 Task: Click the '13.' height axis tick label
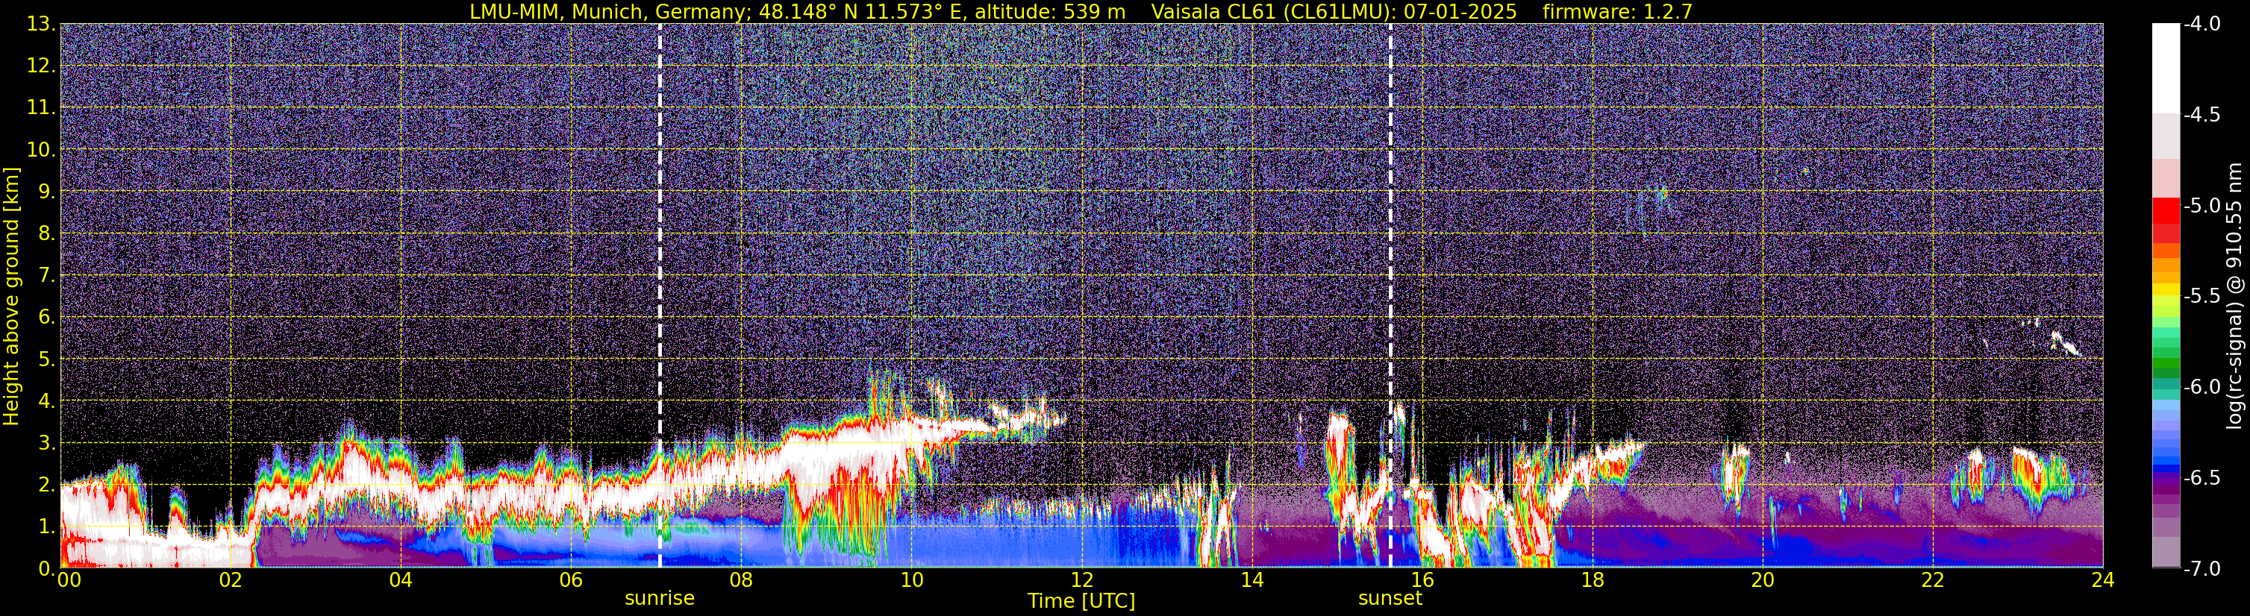tap(42, 25)
